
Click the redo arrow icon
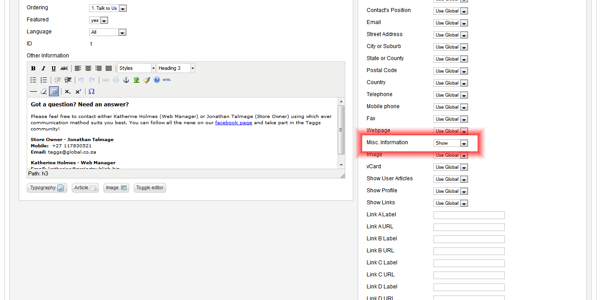92,80
